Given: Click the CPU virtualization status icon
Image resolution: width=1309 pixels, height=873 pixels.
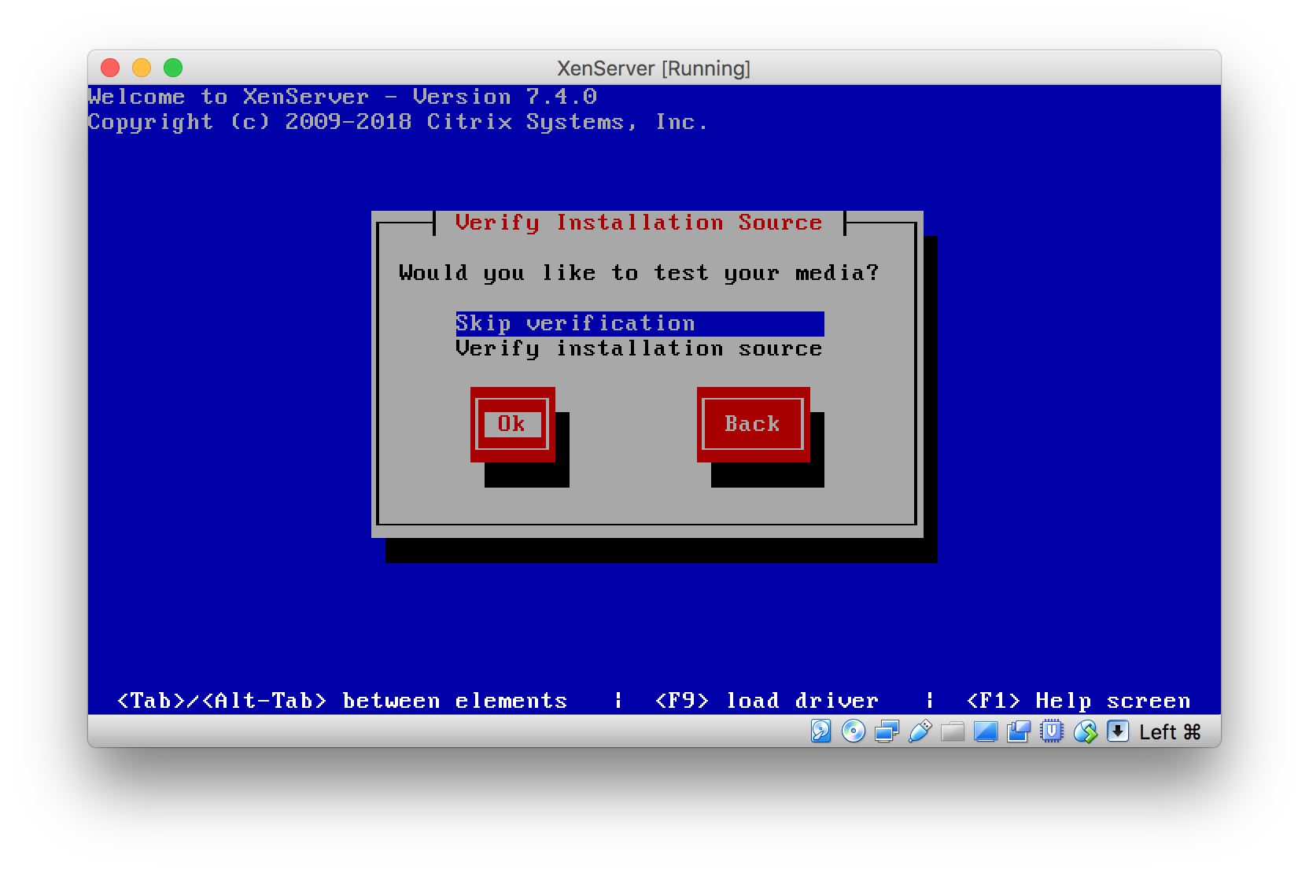Looking at the screenshot, I should pyautogui.click(x=1052, y=732).
